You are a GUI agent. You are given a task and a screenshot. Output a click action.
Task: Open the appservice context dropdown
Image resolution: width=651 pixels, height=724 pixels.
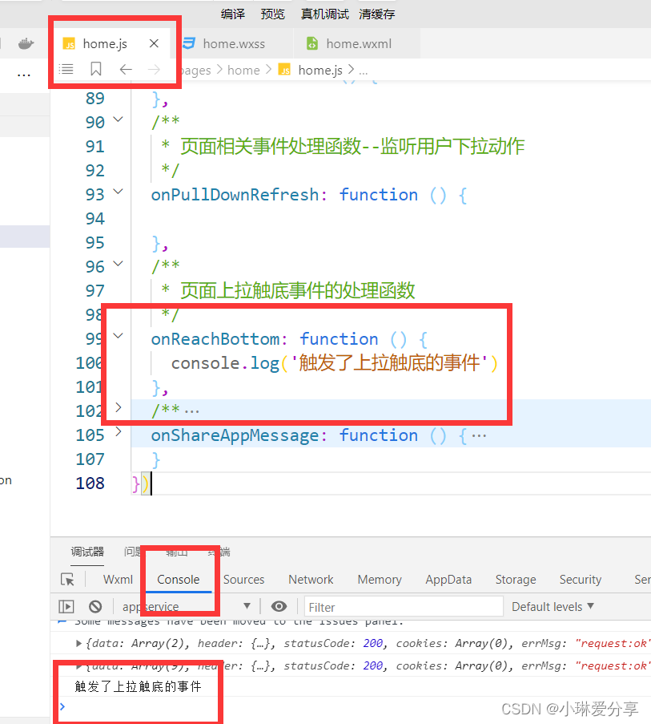coord(187,606)
